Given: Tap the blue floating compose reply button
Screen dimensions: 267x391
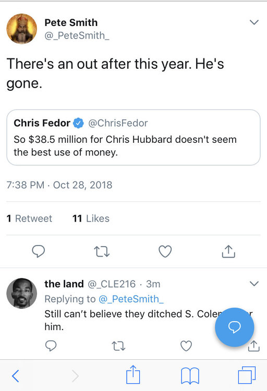Looking at the screenshot, I should (x=235, y=327).
